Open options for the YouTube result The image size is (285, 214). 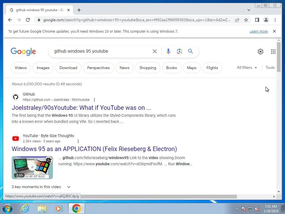tap(78, 141)
